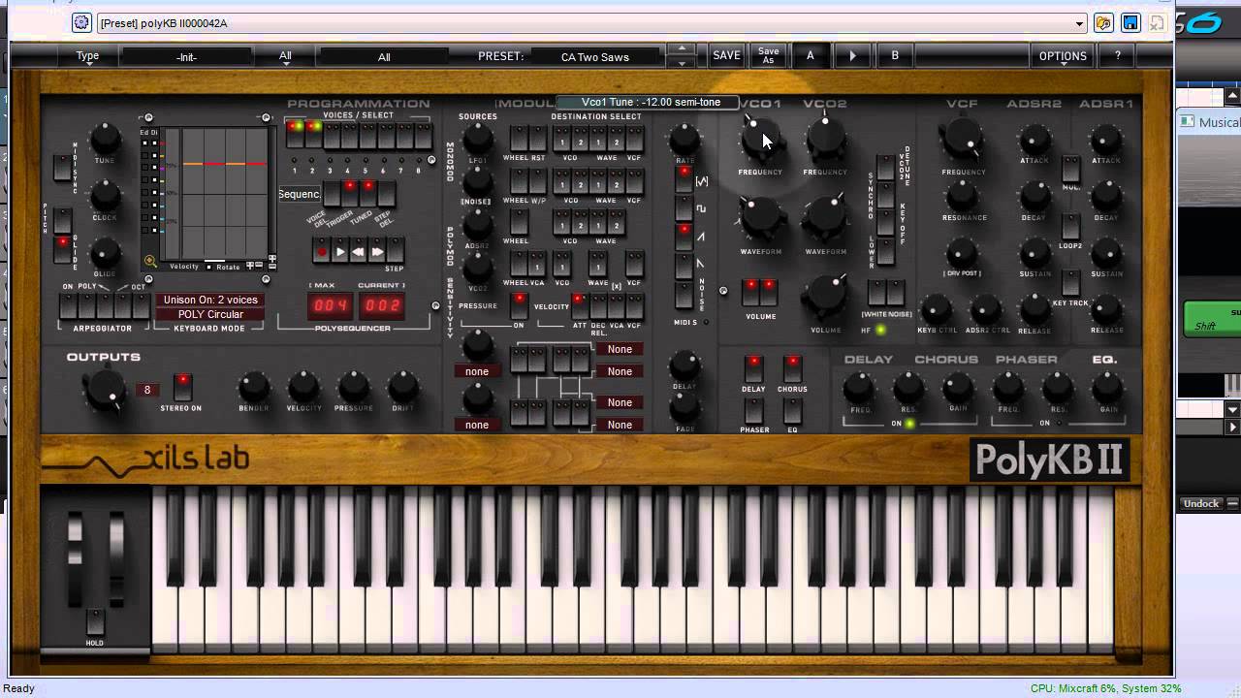Click the sequencer STEP button
This screenshot has width=1241, height=698.
coord(396,252)
